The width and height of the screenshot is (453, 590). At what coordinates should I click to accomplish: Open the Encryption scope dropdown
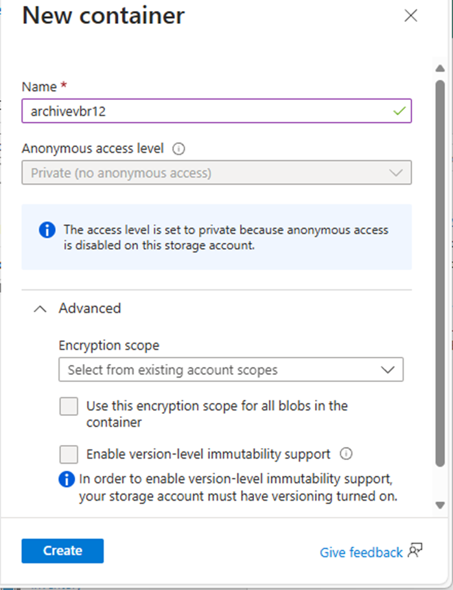(x=231, y=370)
